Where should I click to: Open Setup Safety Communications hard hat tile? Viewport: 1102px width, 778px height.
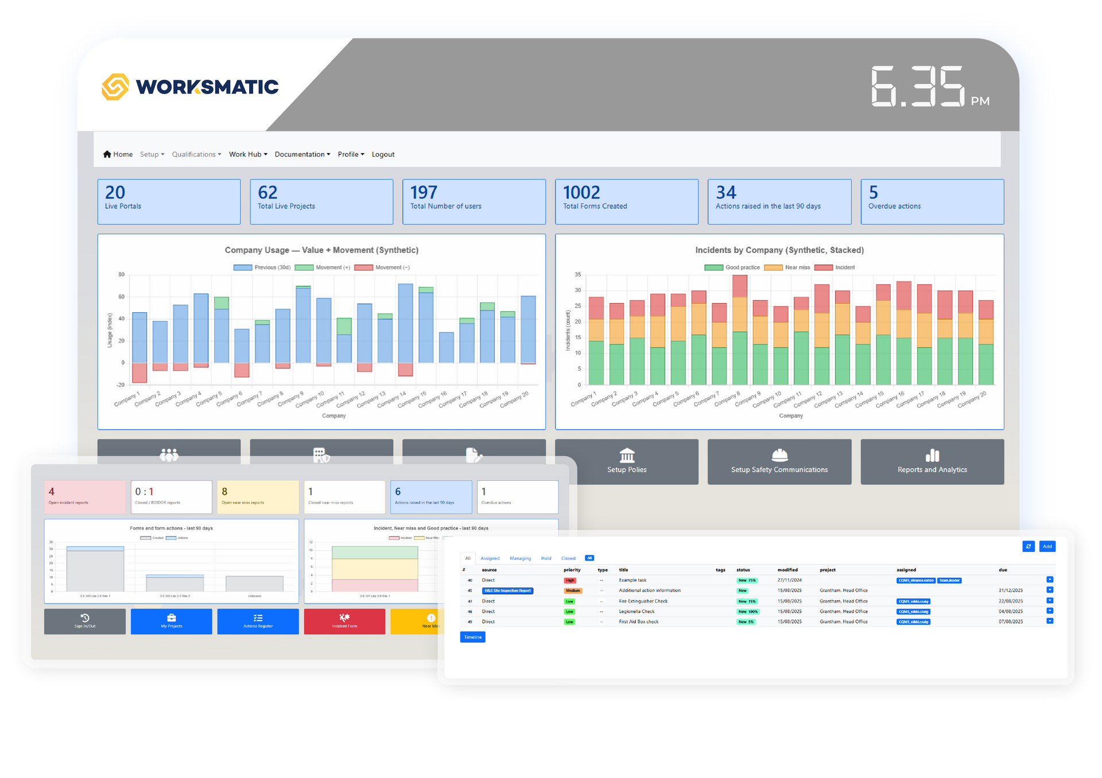click(779, 462)
